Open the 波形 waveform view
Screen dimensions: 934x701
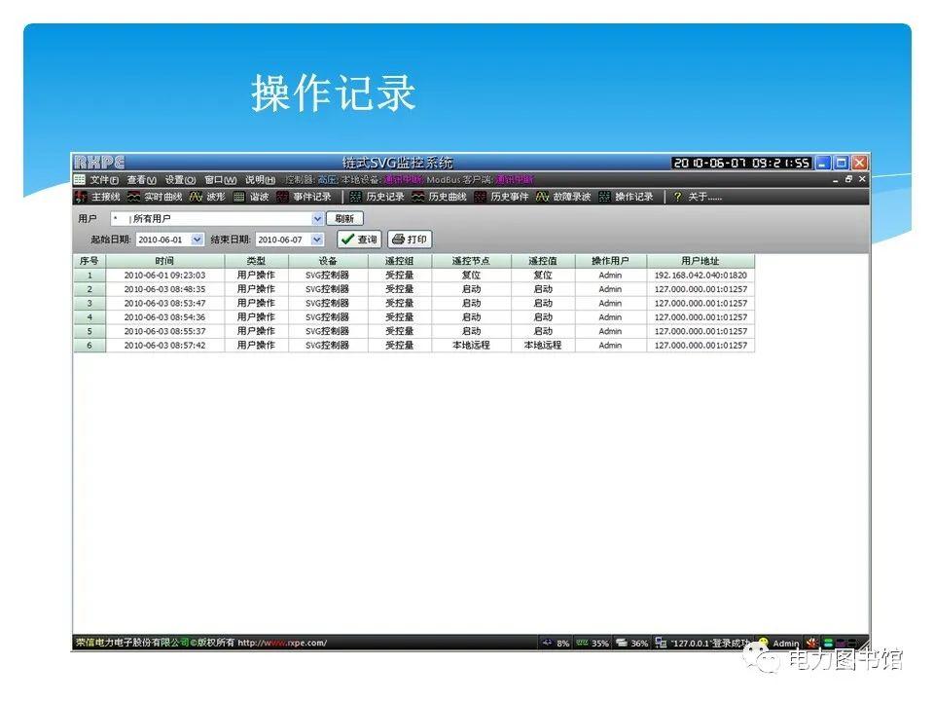(208, 197)
